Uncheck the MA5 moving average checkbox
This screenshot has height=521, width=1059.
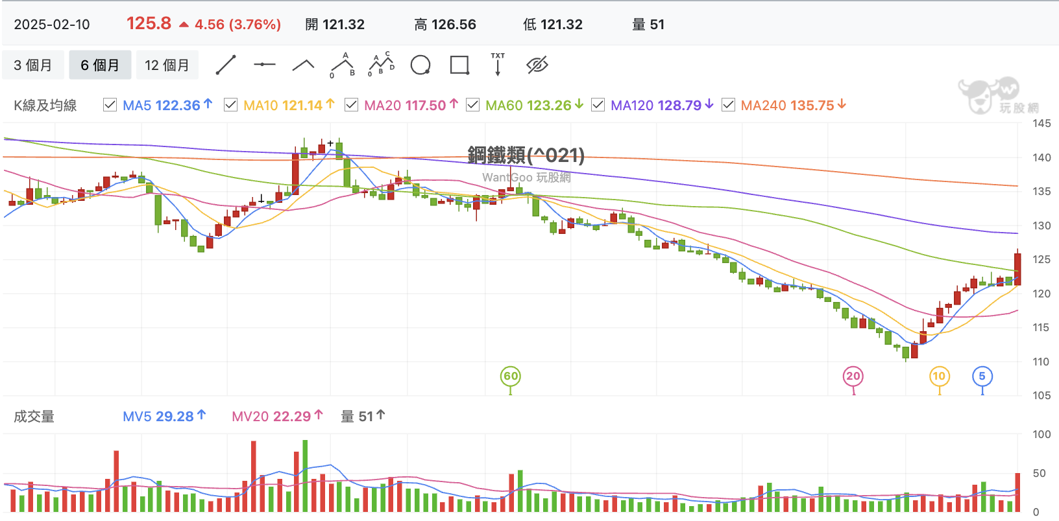click(110, 105)
